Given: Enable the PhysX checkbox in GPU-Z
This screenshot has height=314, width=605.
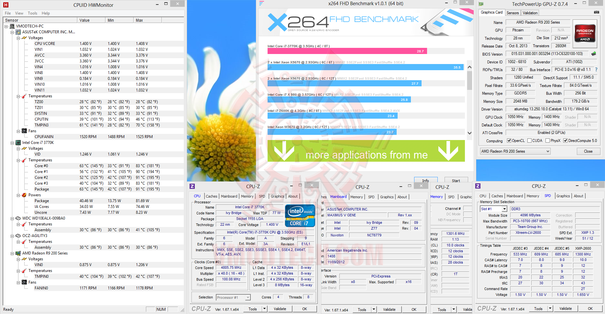Looking at the screenshot, I should click(548, 141).
